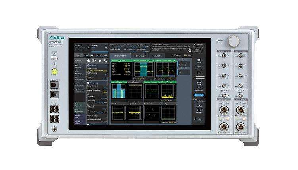Click the parameter list scrollbar

tap(108, 70)
